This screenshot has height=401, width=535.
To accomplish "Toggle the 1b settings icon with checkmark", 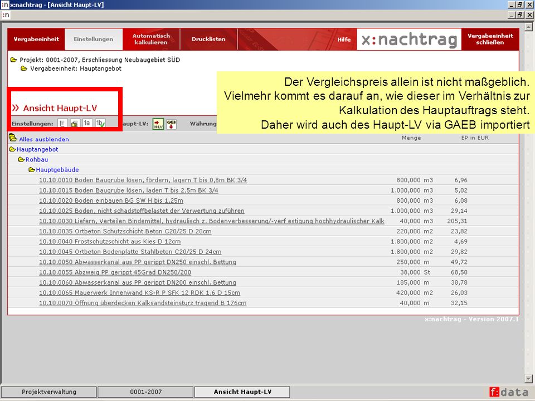I will (100, 123).
